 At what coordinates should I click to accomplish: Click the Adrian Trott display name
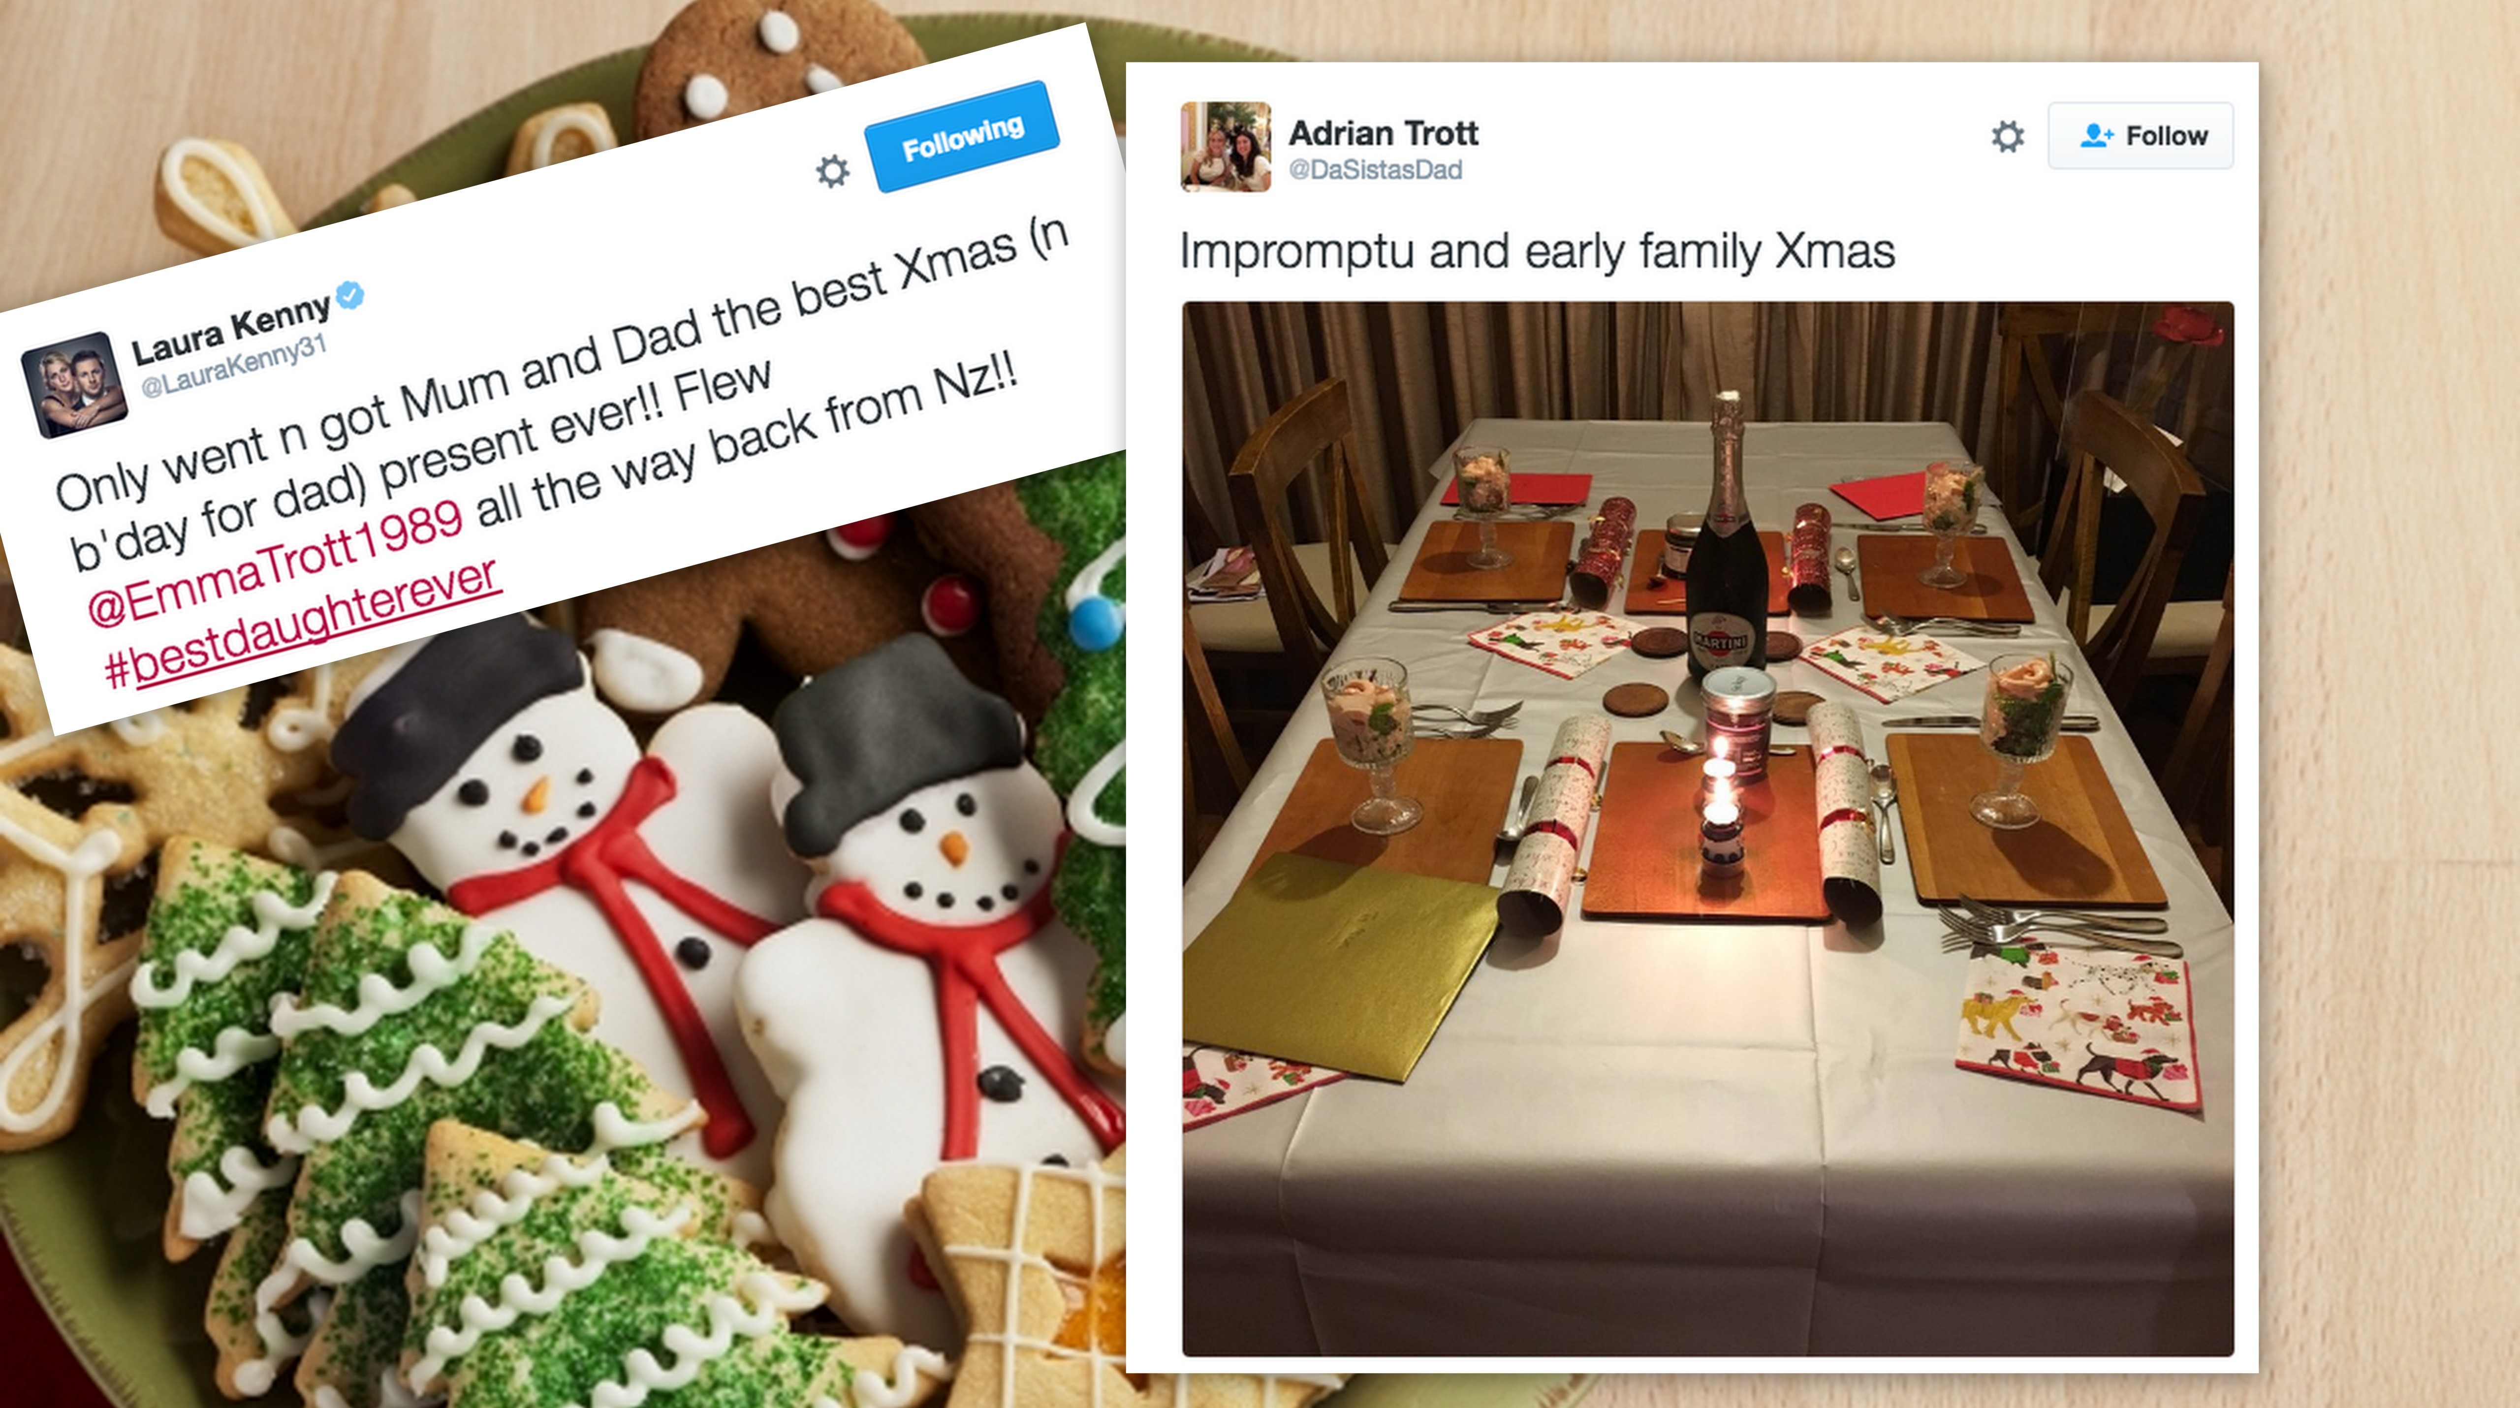(1383, 132)
